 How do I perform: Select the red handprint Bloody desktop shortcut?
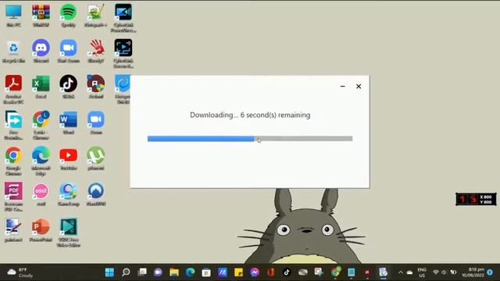coord(96,51)
